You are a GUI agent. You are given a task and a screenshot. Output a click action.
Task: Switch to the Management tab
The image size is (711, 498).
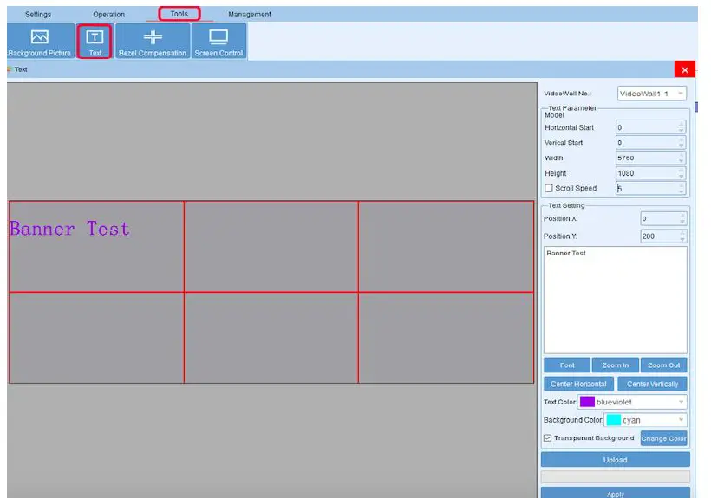tap(250, 15)
